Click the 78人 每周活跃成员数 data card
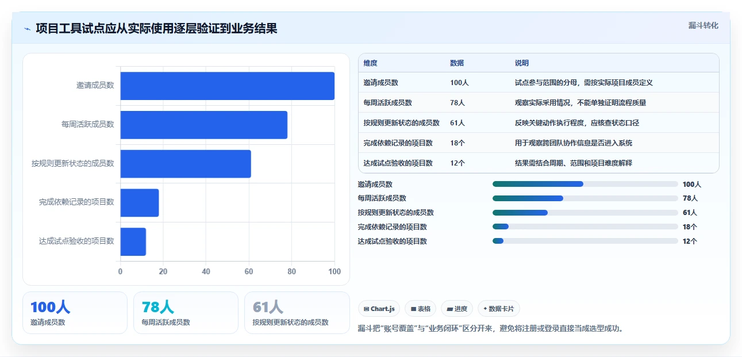Screen dimensions: 742x357 186,313
